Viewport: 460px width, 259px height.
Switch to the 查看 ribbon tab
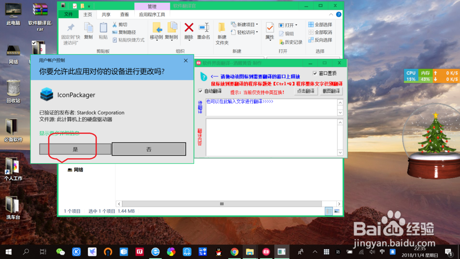pos(124,14)
